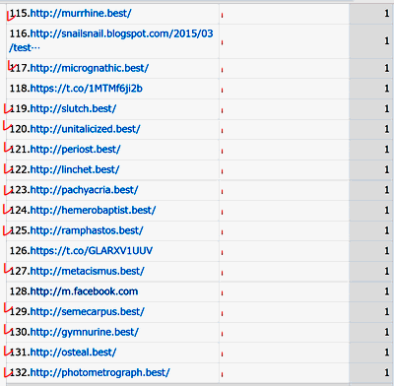This screenshot has width=394, height=386.
Task: Click the osteal.best link
Action: [x=73, y=353]
